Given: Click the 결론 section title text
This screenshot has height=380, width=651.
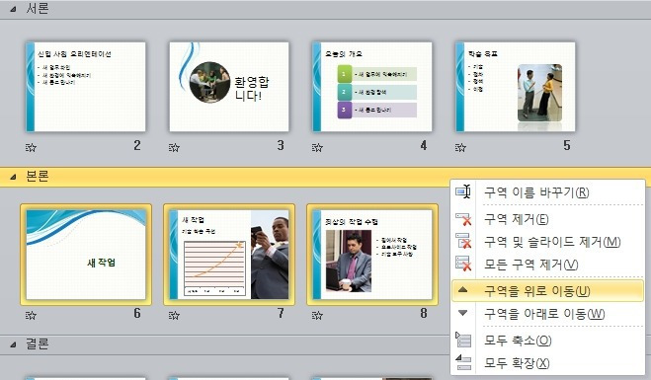Looking at the screenshot, I should click(38, 343).
